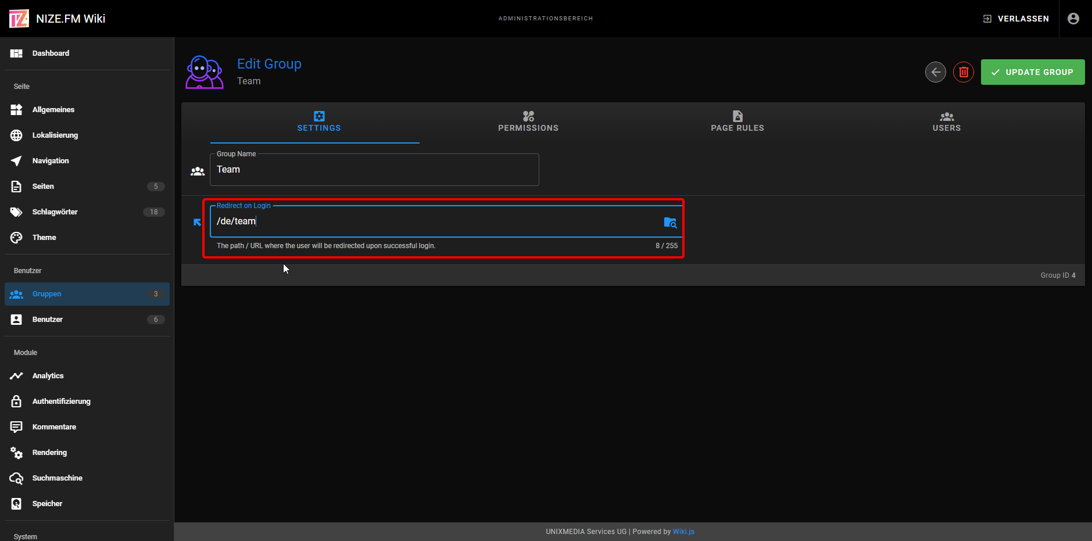Image resolution: width=1092 pixels, height=541 pixels.
Task: Focus the Redirect on Login field
Action: (436, 221)
